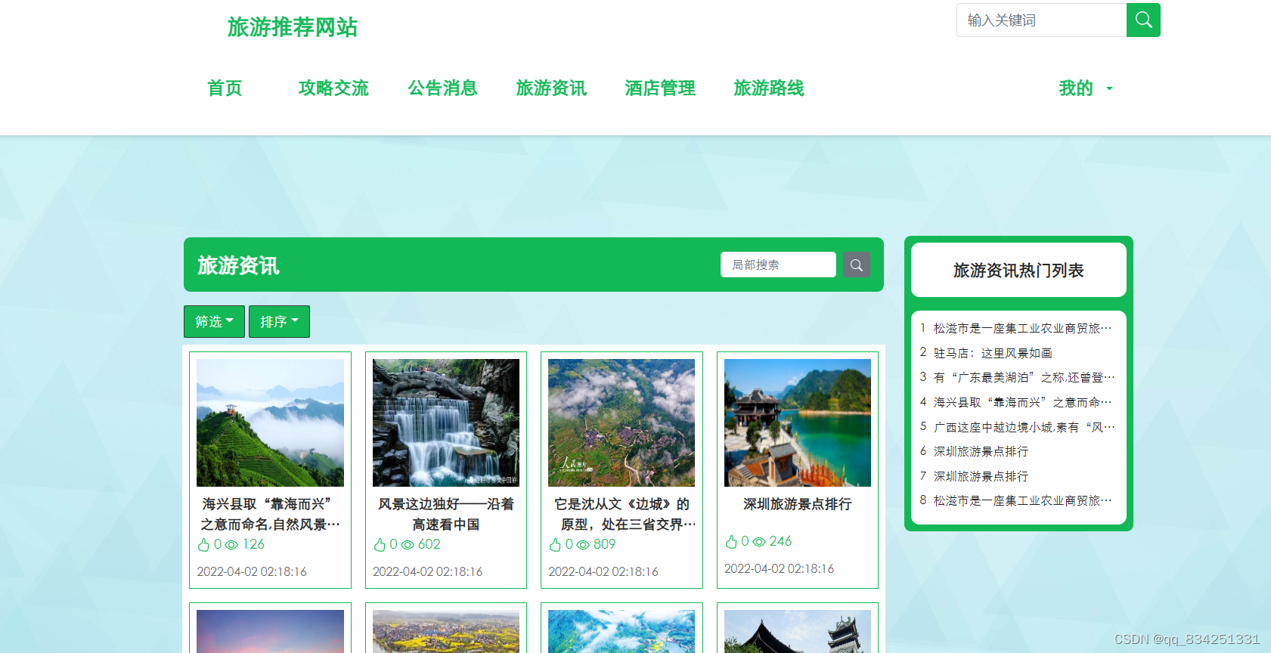1271x653 pixels.
Task: Open blue misty lake thumbnail in second row
Action: [622, 631]
